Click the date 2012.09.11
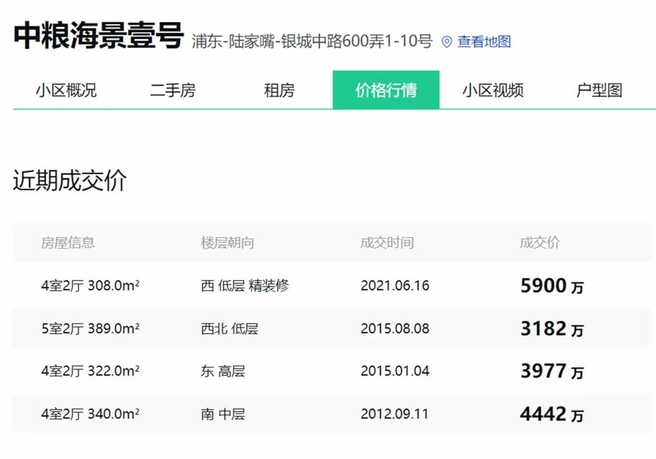656x459 pixels. click(395, 414)
